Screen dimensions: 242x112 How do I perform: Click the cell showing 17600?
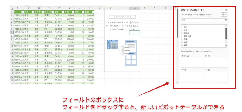[x=89, y=43]
